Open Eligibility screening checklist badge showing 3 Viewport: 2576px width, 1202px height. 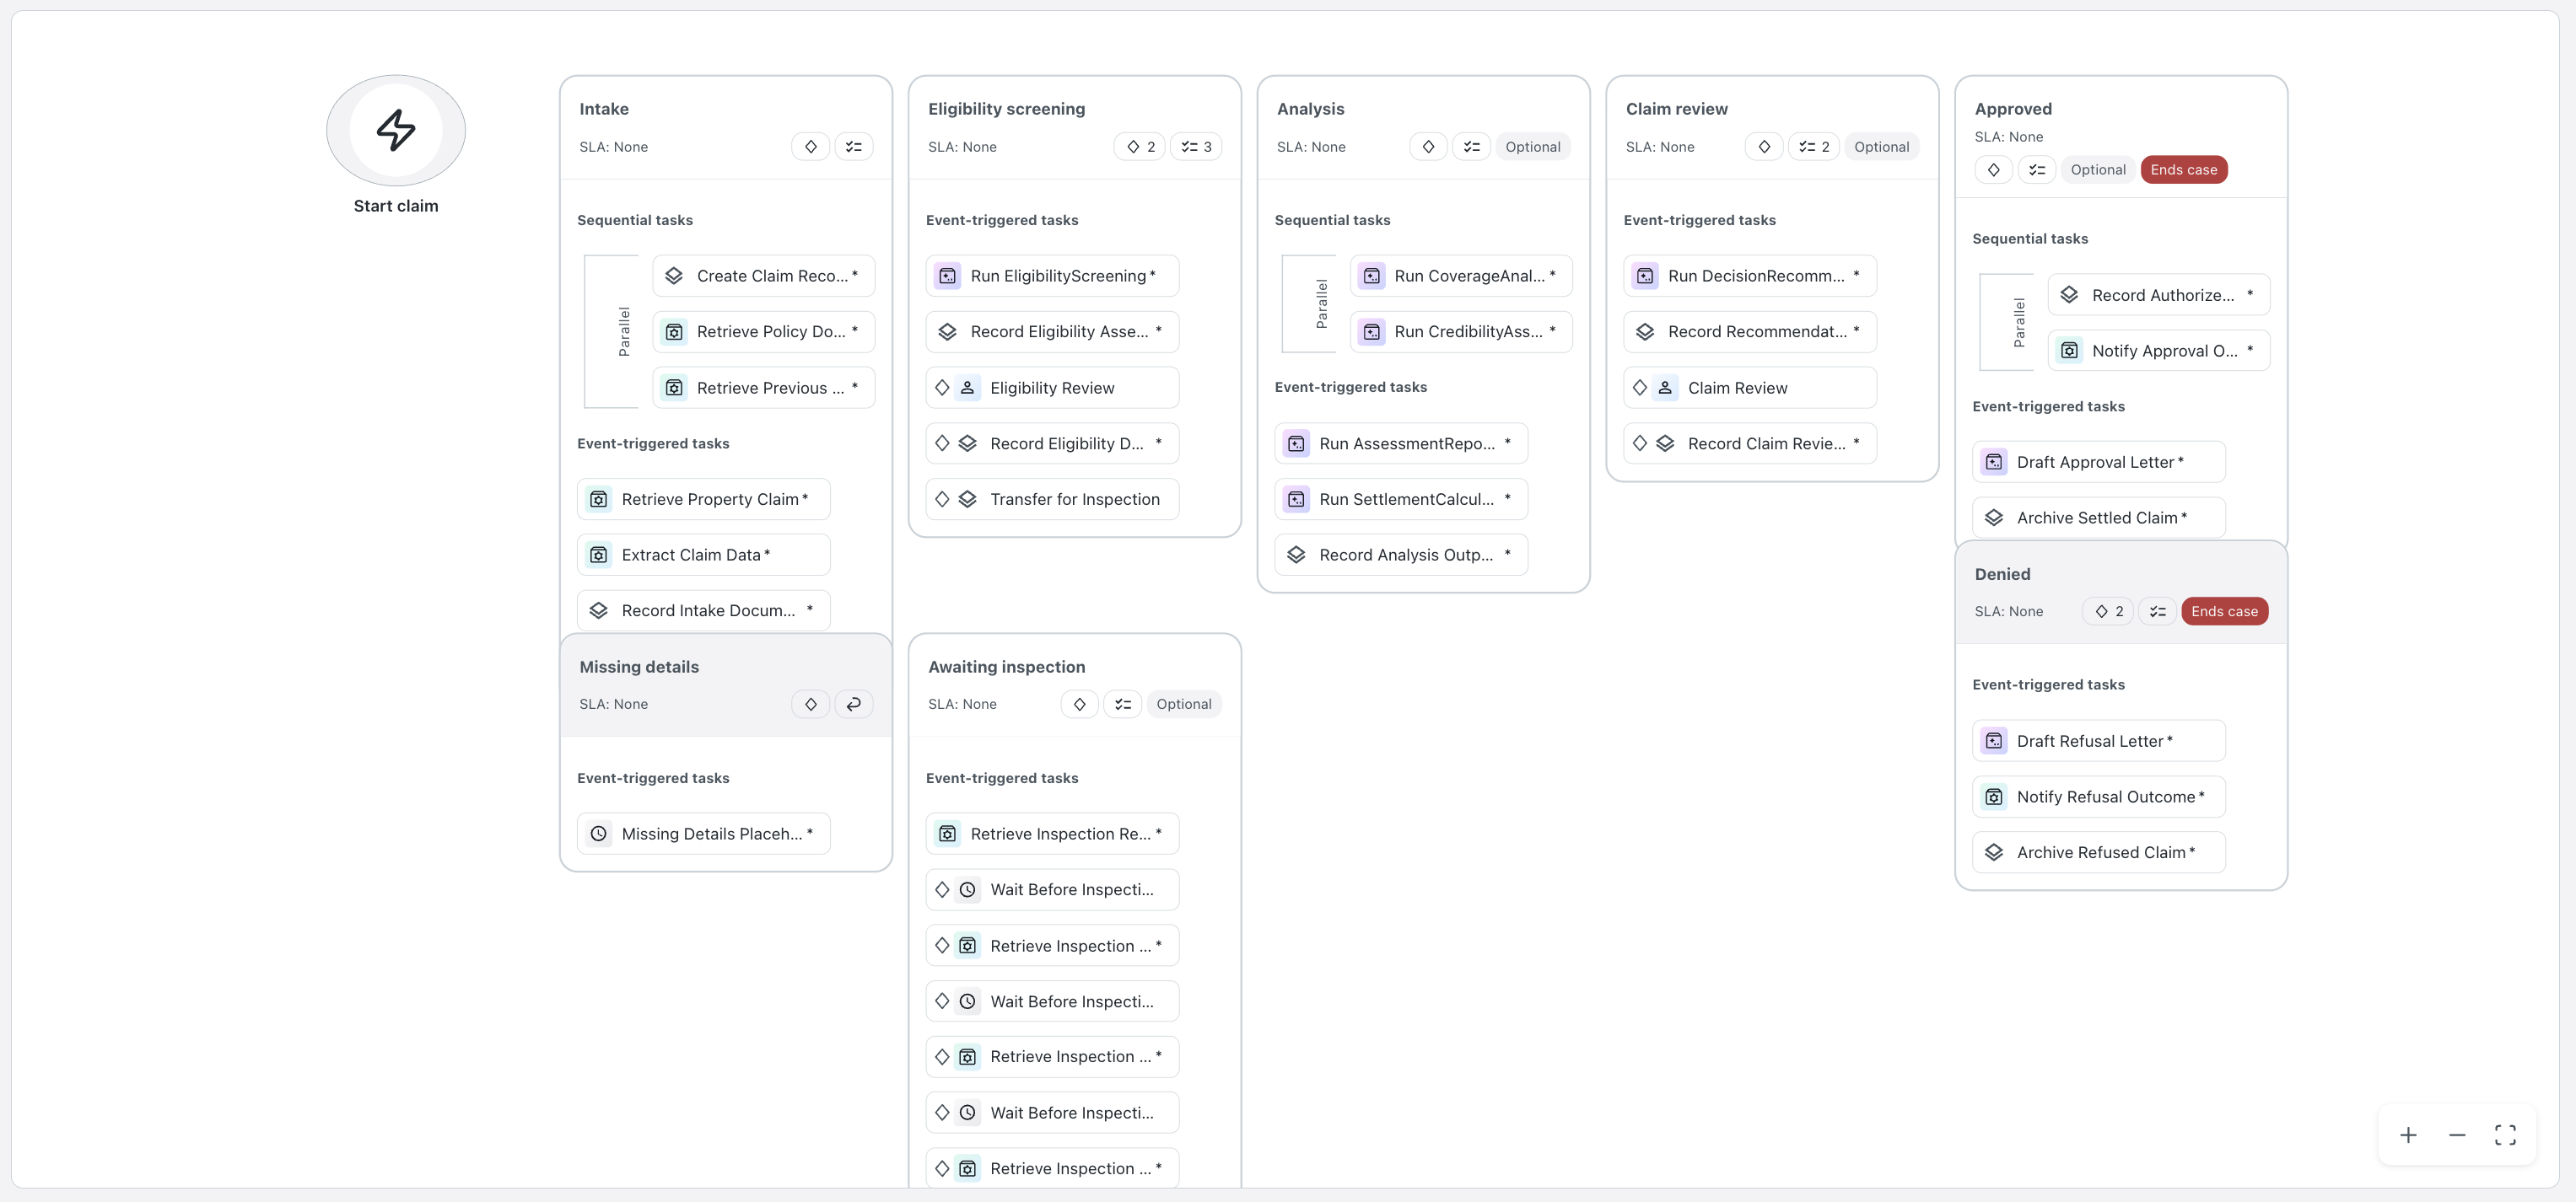click(x=1196, y=147)
